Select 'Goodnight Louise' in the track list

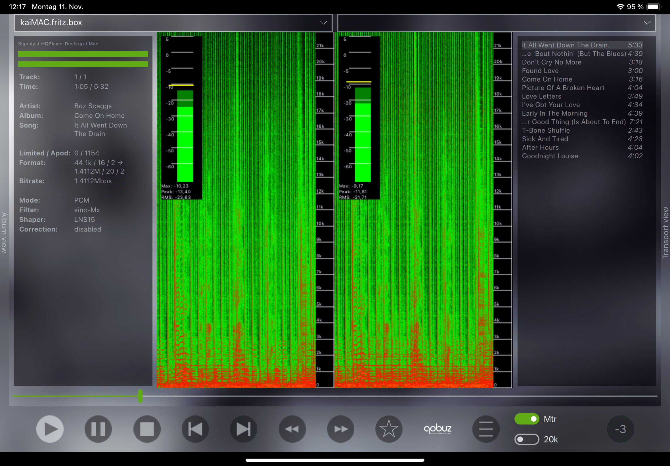[582, 156]
